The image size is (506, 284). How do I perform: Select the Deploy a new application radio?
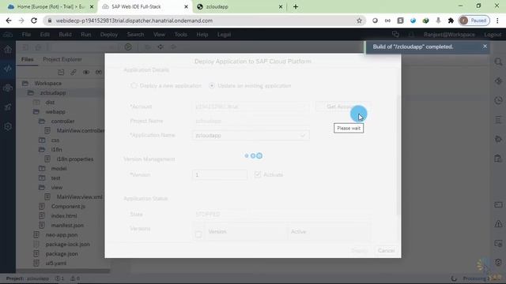click(134, 86)
